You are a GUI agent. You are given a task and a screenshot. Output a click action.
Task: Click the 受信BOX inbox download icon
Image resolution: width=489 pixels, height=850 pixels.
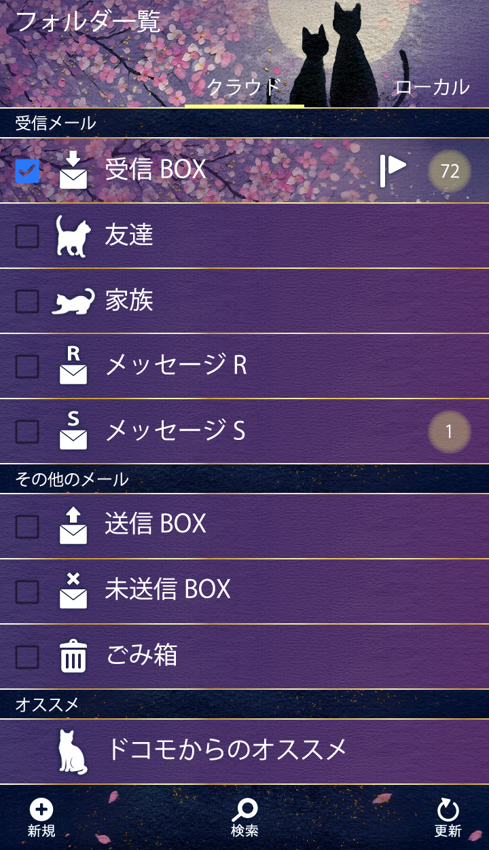click(73, 170)
